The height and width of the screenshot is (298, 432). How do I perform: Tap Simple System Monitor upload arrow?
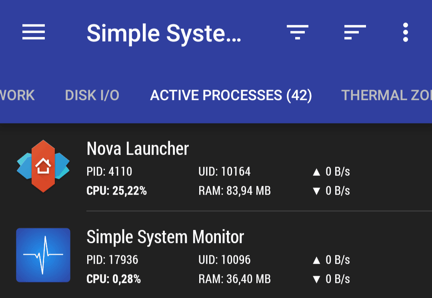click(x=316, y=260)
